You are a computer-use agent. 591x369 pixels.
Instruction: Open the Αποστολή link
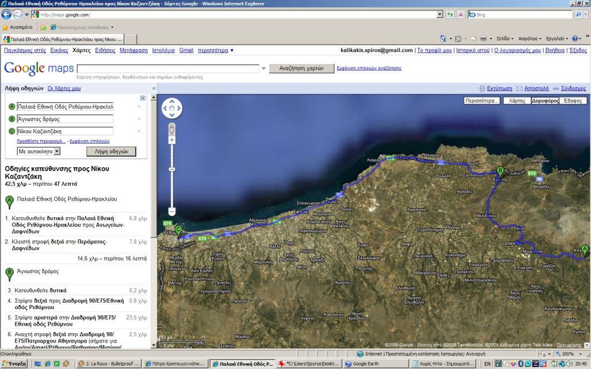click(x=536, y=88)
